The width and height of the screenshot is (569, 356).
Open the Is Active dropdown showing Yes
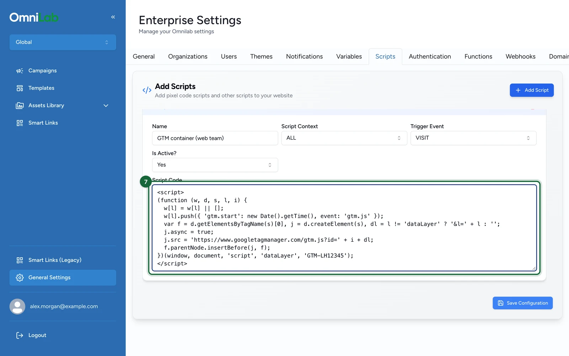(x=215, y=165)
